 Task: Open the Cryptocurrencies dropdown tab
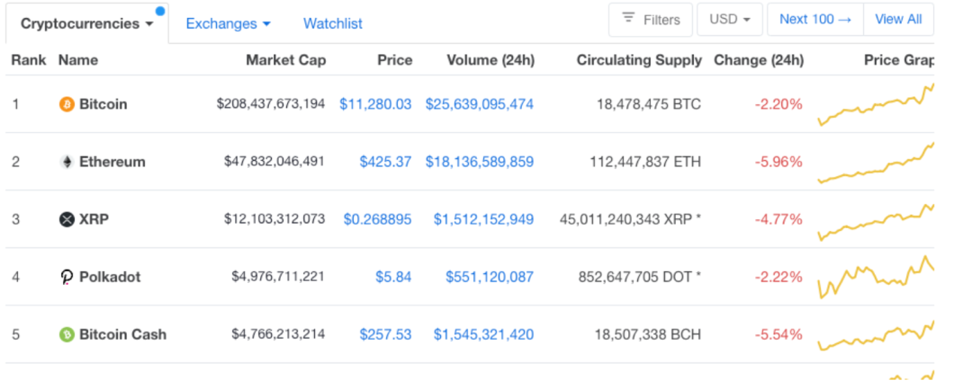[x=86, y=23]
